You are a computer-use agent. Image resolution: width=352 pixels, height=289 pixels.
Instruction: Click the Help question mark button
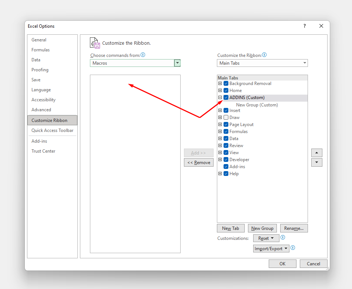click(x=304, y=26)
